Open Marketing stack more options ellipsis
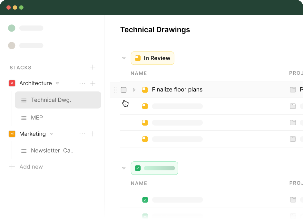Screen dimensions: 303x219 pos(82,134)
